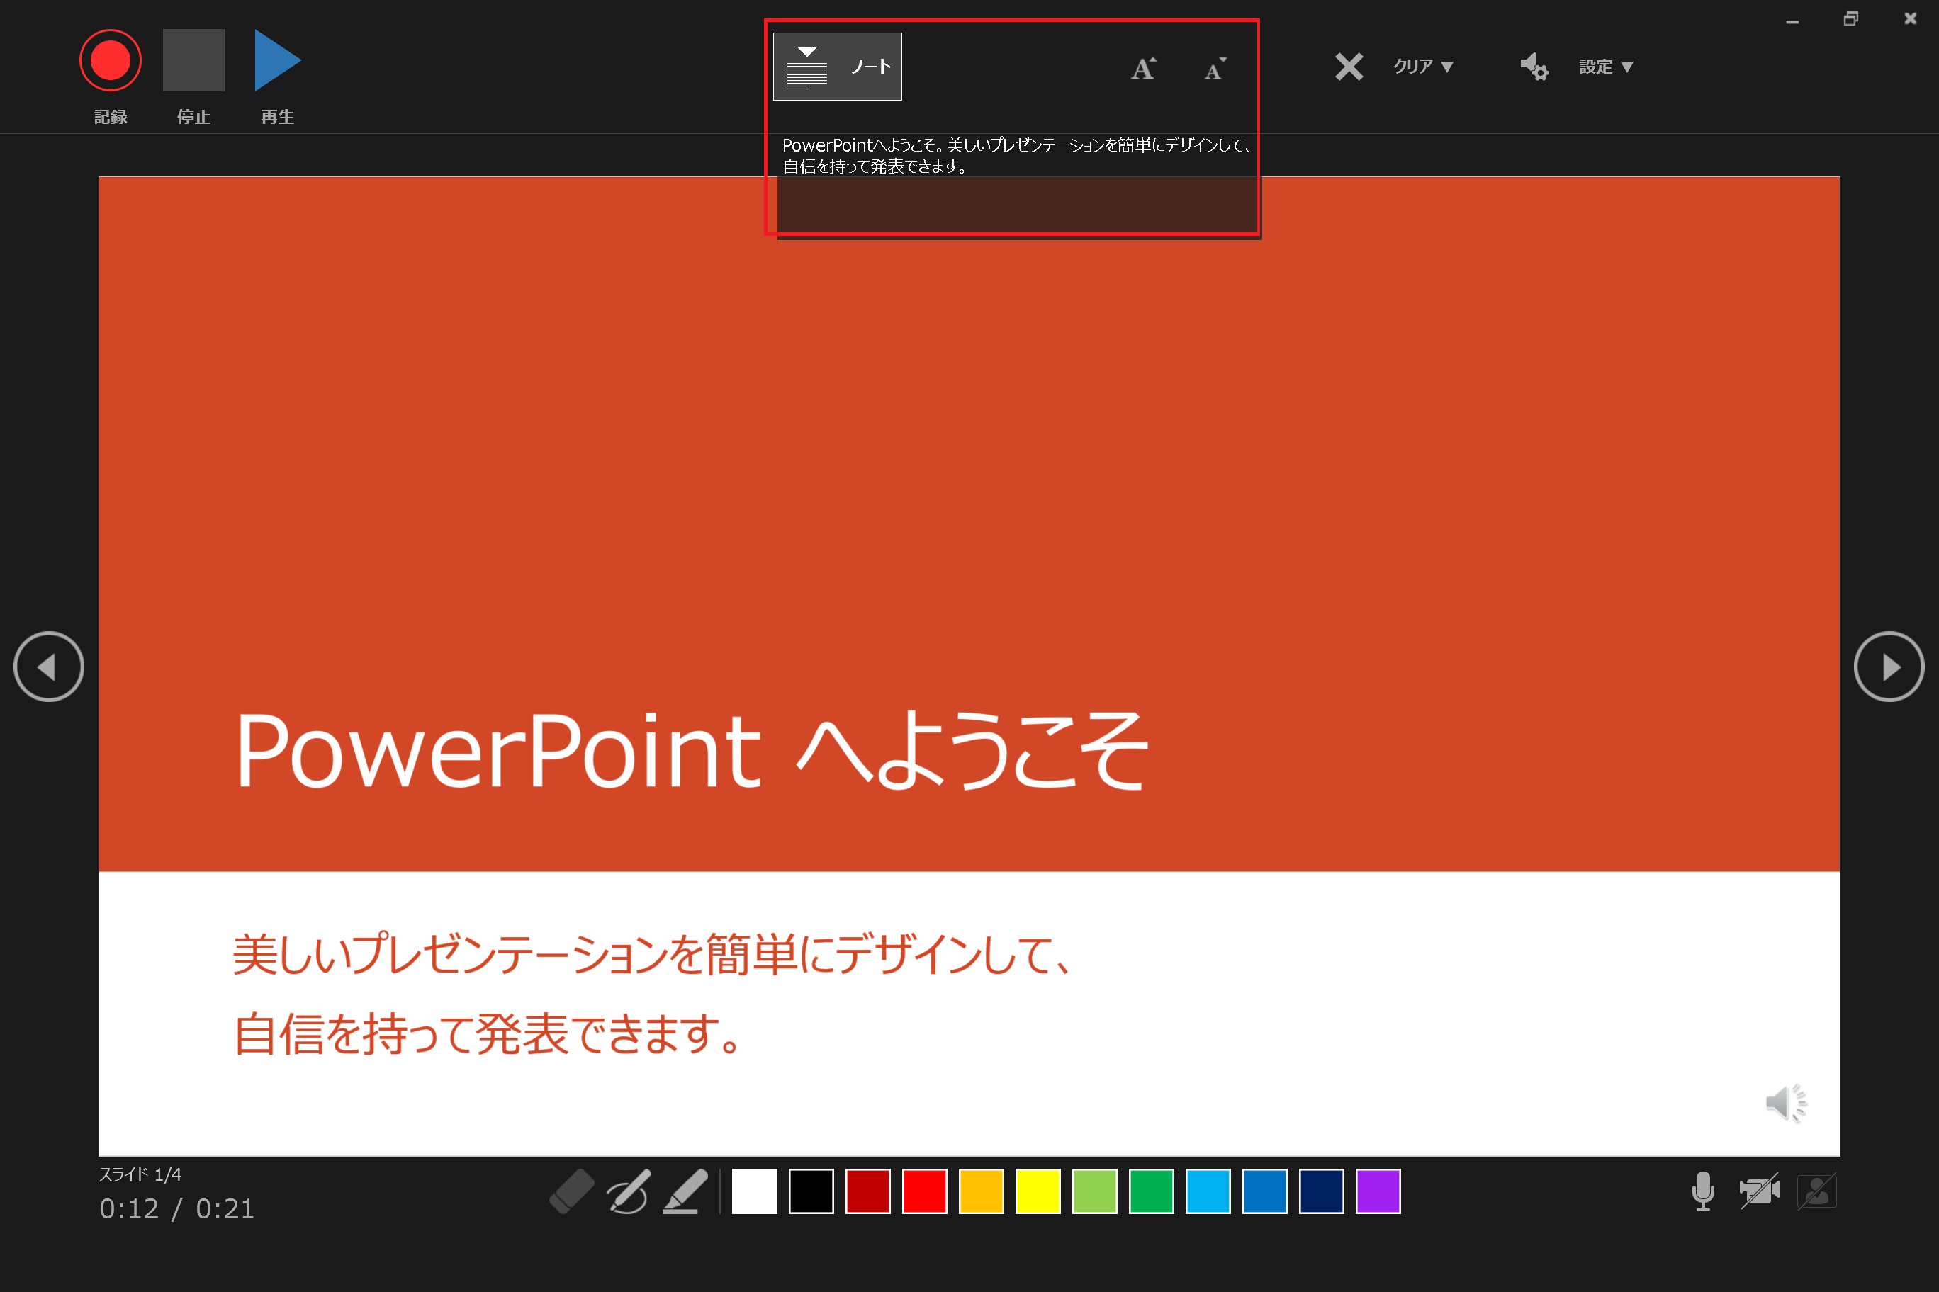Click the 0:12 / 0:21 timer

(177, 1209)
